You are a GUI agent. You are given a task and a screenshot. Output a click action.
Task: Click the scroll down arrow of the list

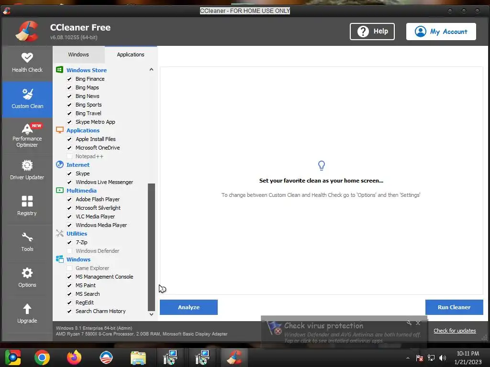[151, 314]
